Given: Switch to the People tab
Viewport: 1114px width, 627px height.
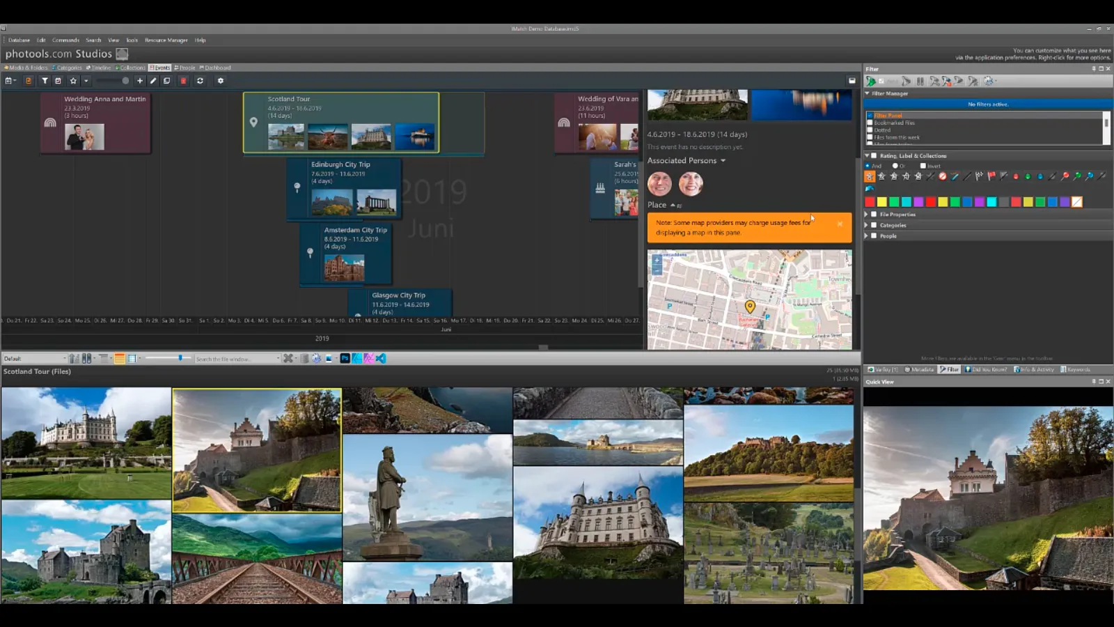Looking at the screenshot, I should click(x=185, y=68).
